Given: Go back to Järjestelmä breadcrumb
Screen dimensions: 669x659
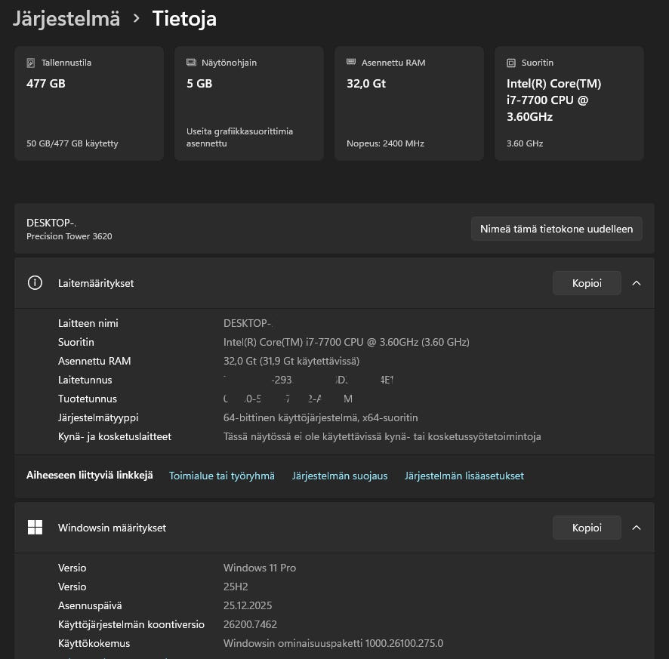Looking at the screenshot, I should (x=66, y=18).
